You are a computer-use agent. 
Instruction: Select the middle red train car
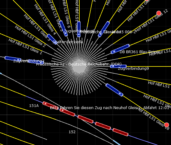85,119
